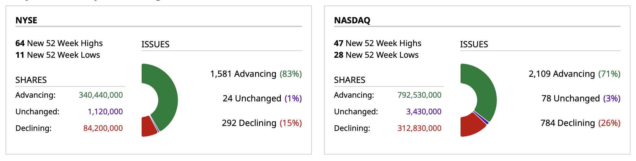Click the purple unchanged sliver of NASDAQ donut
The height and width of the screenshot is (161, 636).
[481, 118]
